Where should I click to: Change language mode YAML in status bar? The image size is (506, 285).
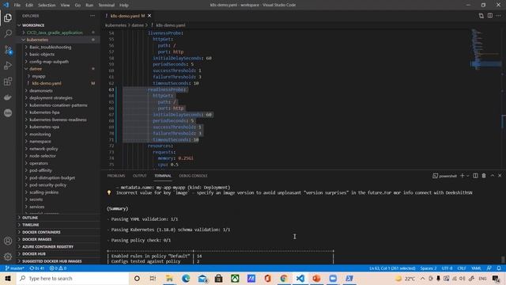coord(476,268)
